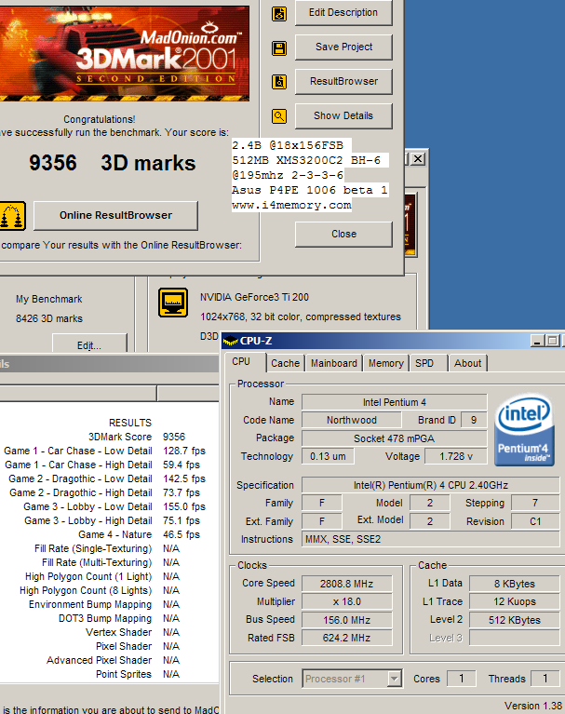
Task: Click the Bus Speed 156.0 MHz value
Action: (346, 620)
